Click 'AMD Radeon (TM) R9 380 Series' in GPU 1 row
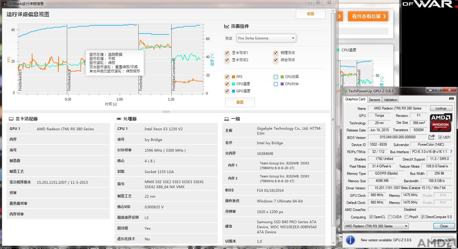Image resolution: width=458 pixels, height=249 pixels. tap(65, 129)
